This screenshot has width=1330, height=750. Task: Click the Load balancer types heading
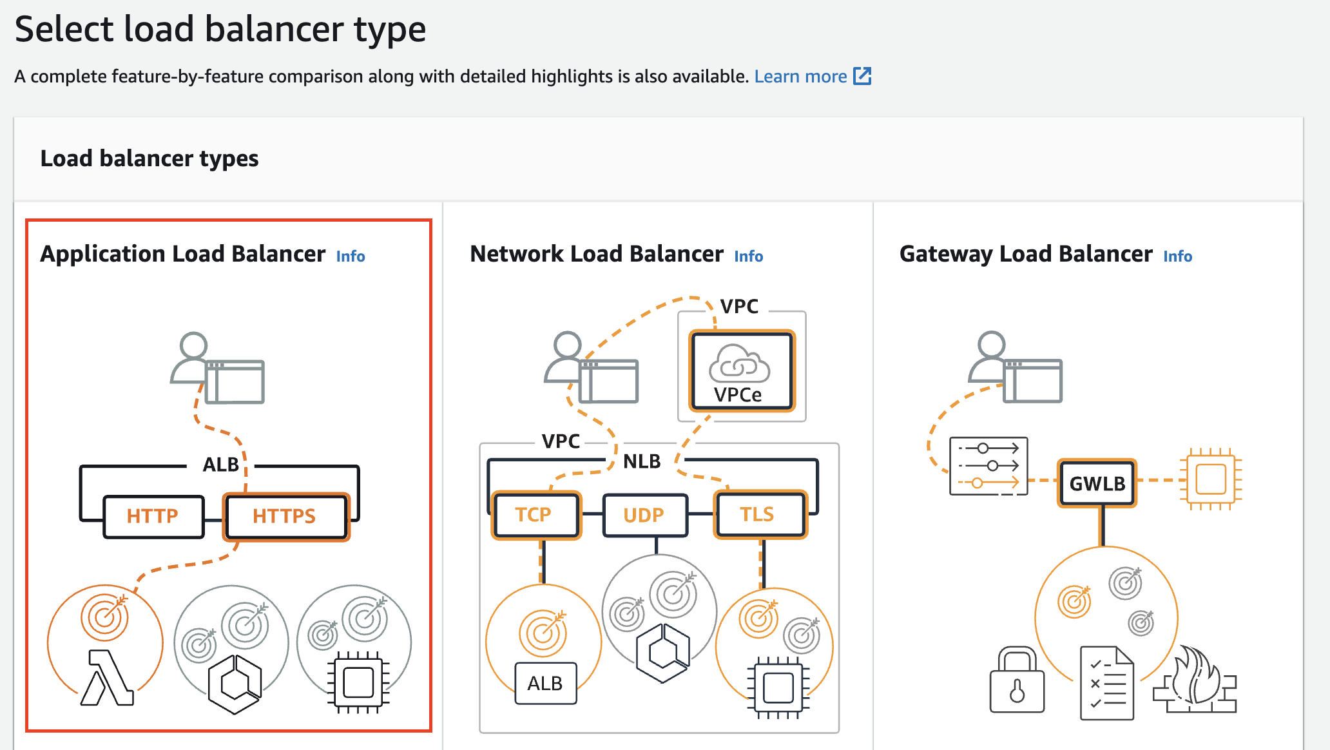point(149,159)
